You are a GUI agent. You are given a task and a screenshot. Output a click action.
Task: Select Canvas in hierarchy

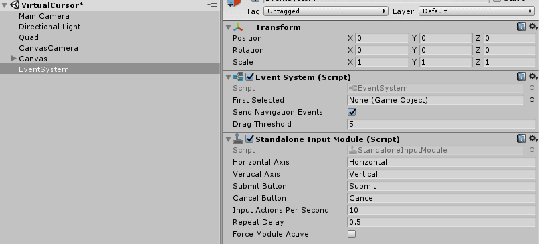click(x=33, y=59)
